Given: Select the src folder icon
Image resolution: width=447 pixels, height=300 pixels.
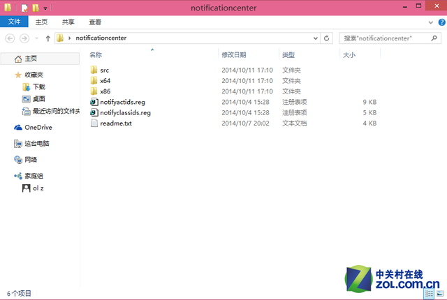Looking at the screenshot, I should pyautogui.click(x=94, y=70).
